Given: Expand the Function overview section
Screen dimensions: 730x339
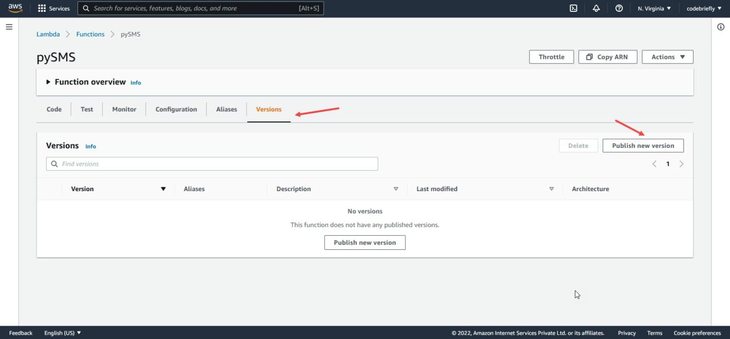Looking at the screenshot, I should click(x=48, y=82).
